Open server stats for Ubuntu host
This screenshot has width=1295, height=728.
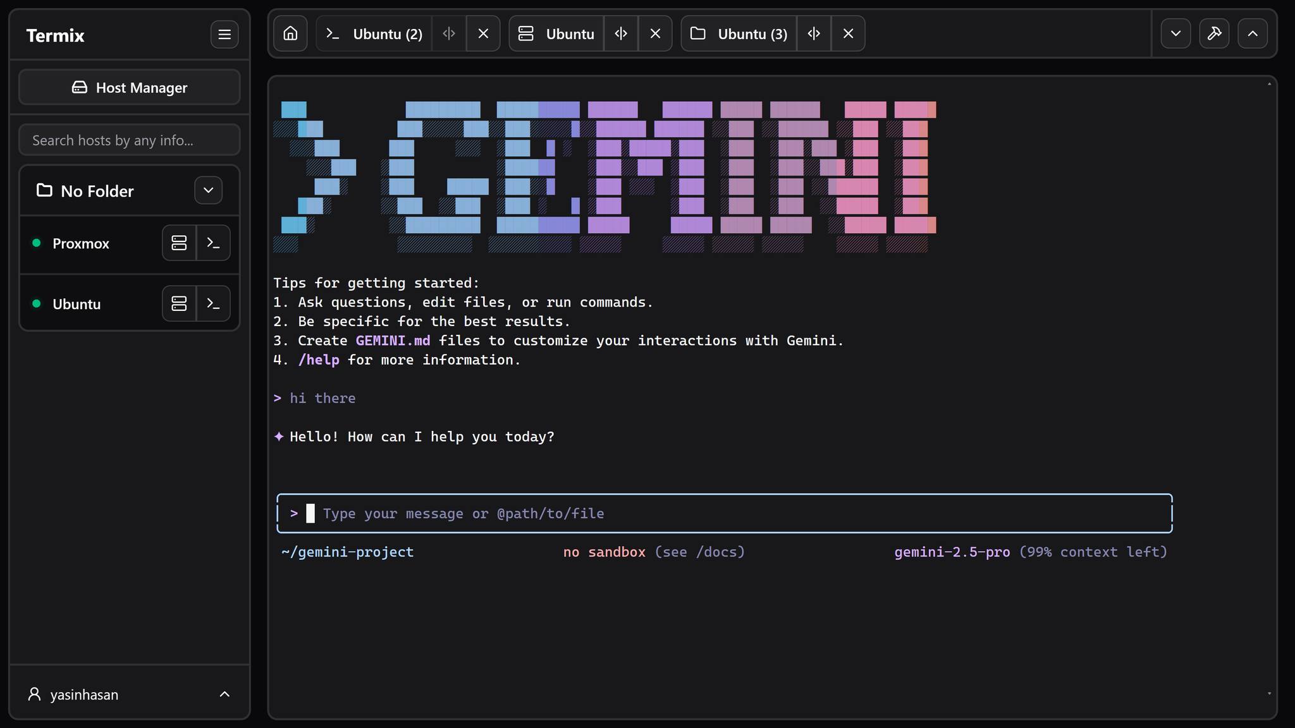(x=180, y=303)
